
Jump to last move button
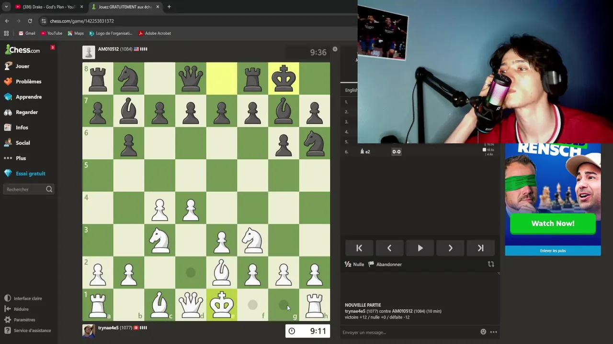(x=480, y=248)
